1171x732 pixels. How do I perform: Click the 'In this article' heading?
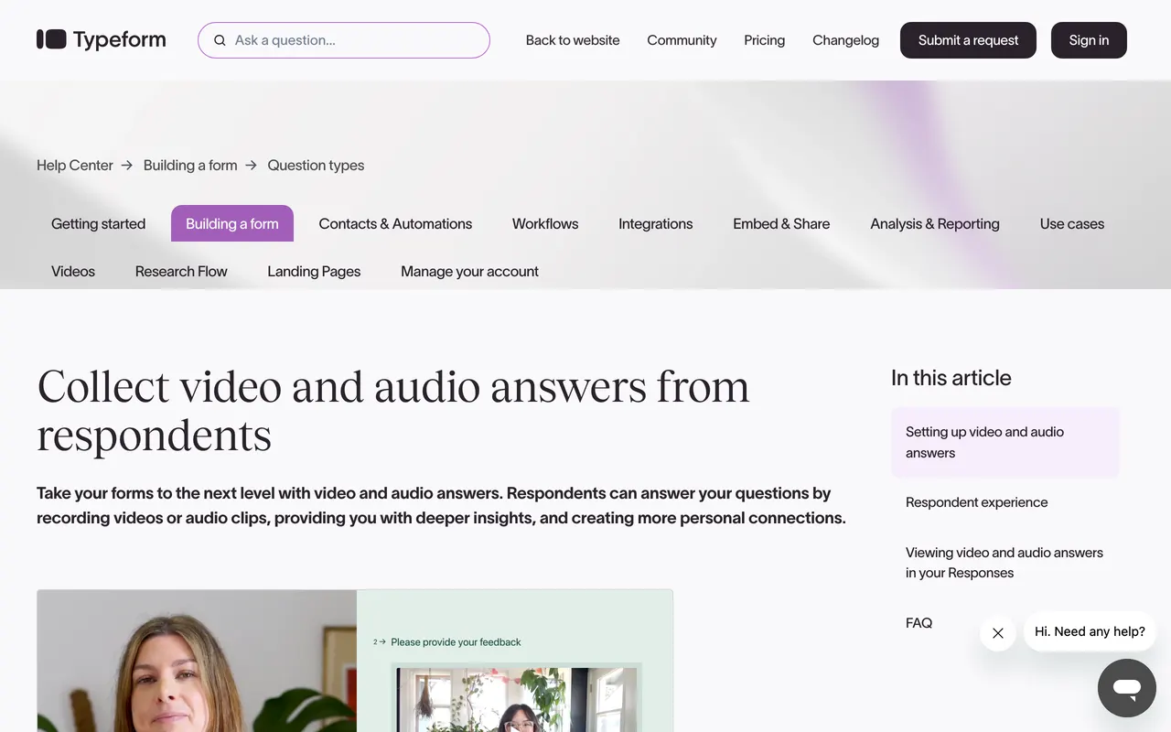[951, 378]
